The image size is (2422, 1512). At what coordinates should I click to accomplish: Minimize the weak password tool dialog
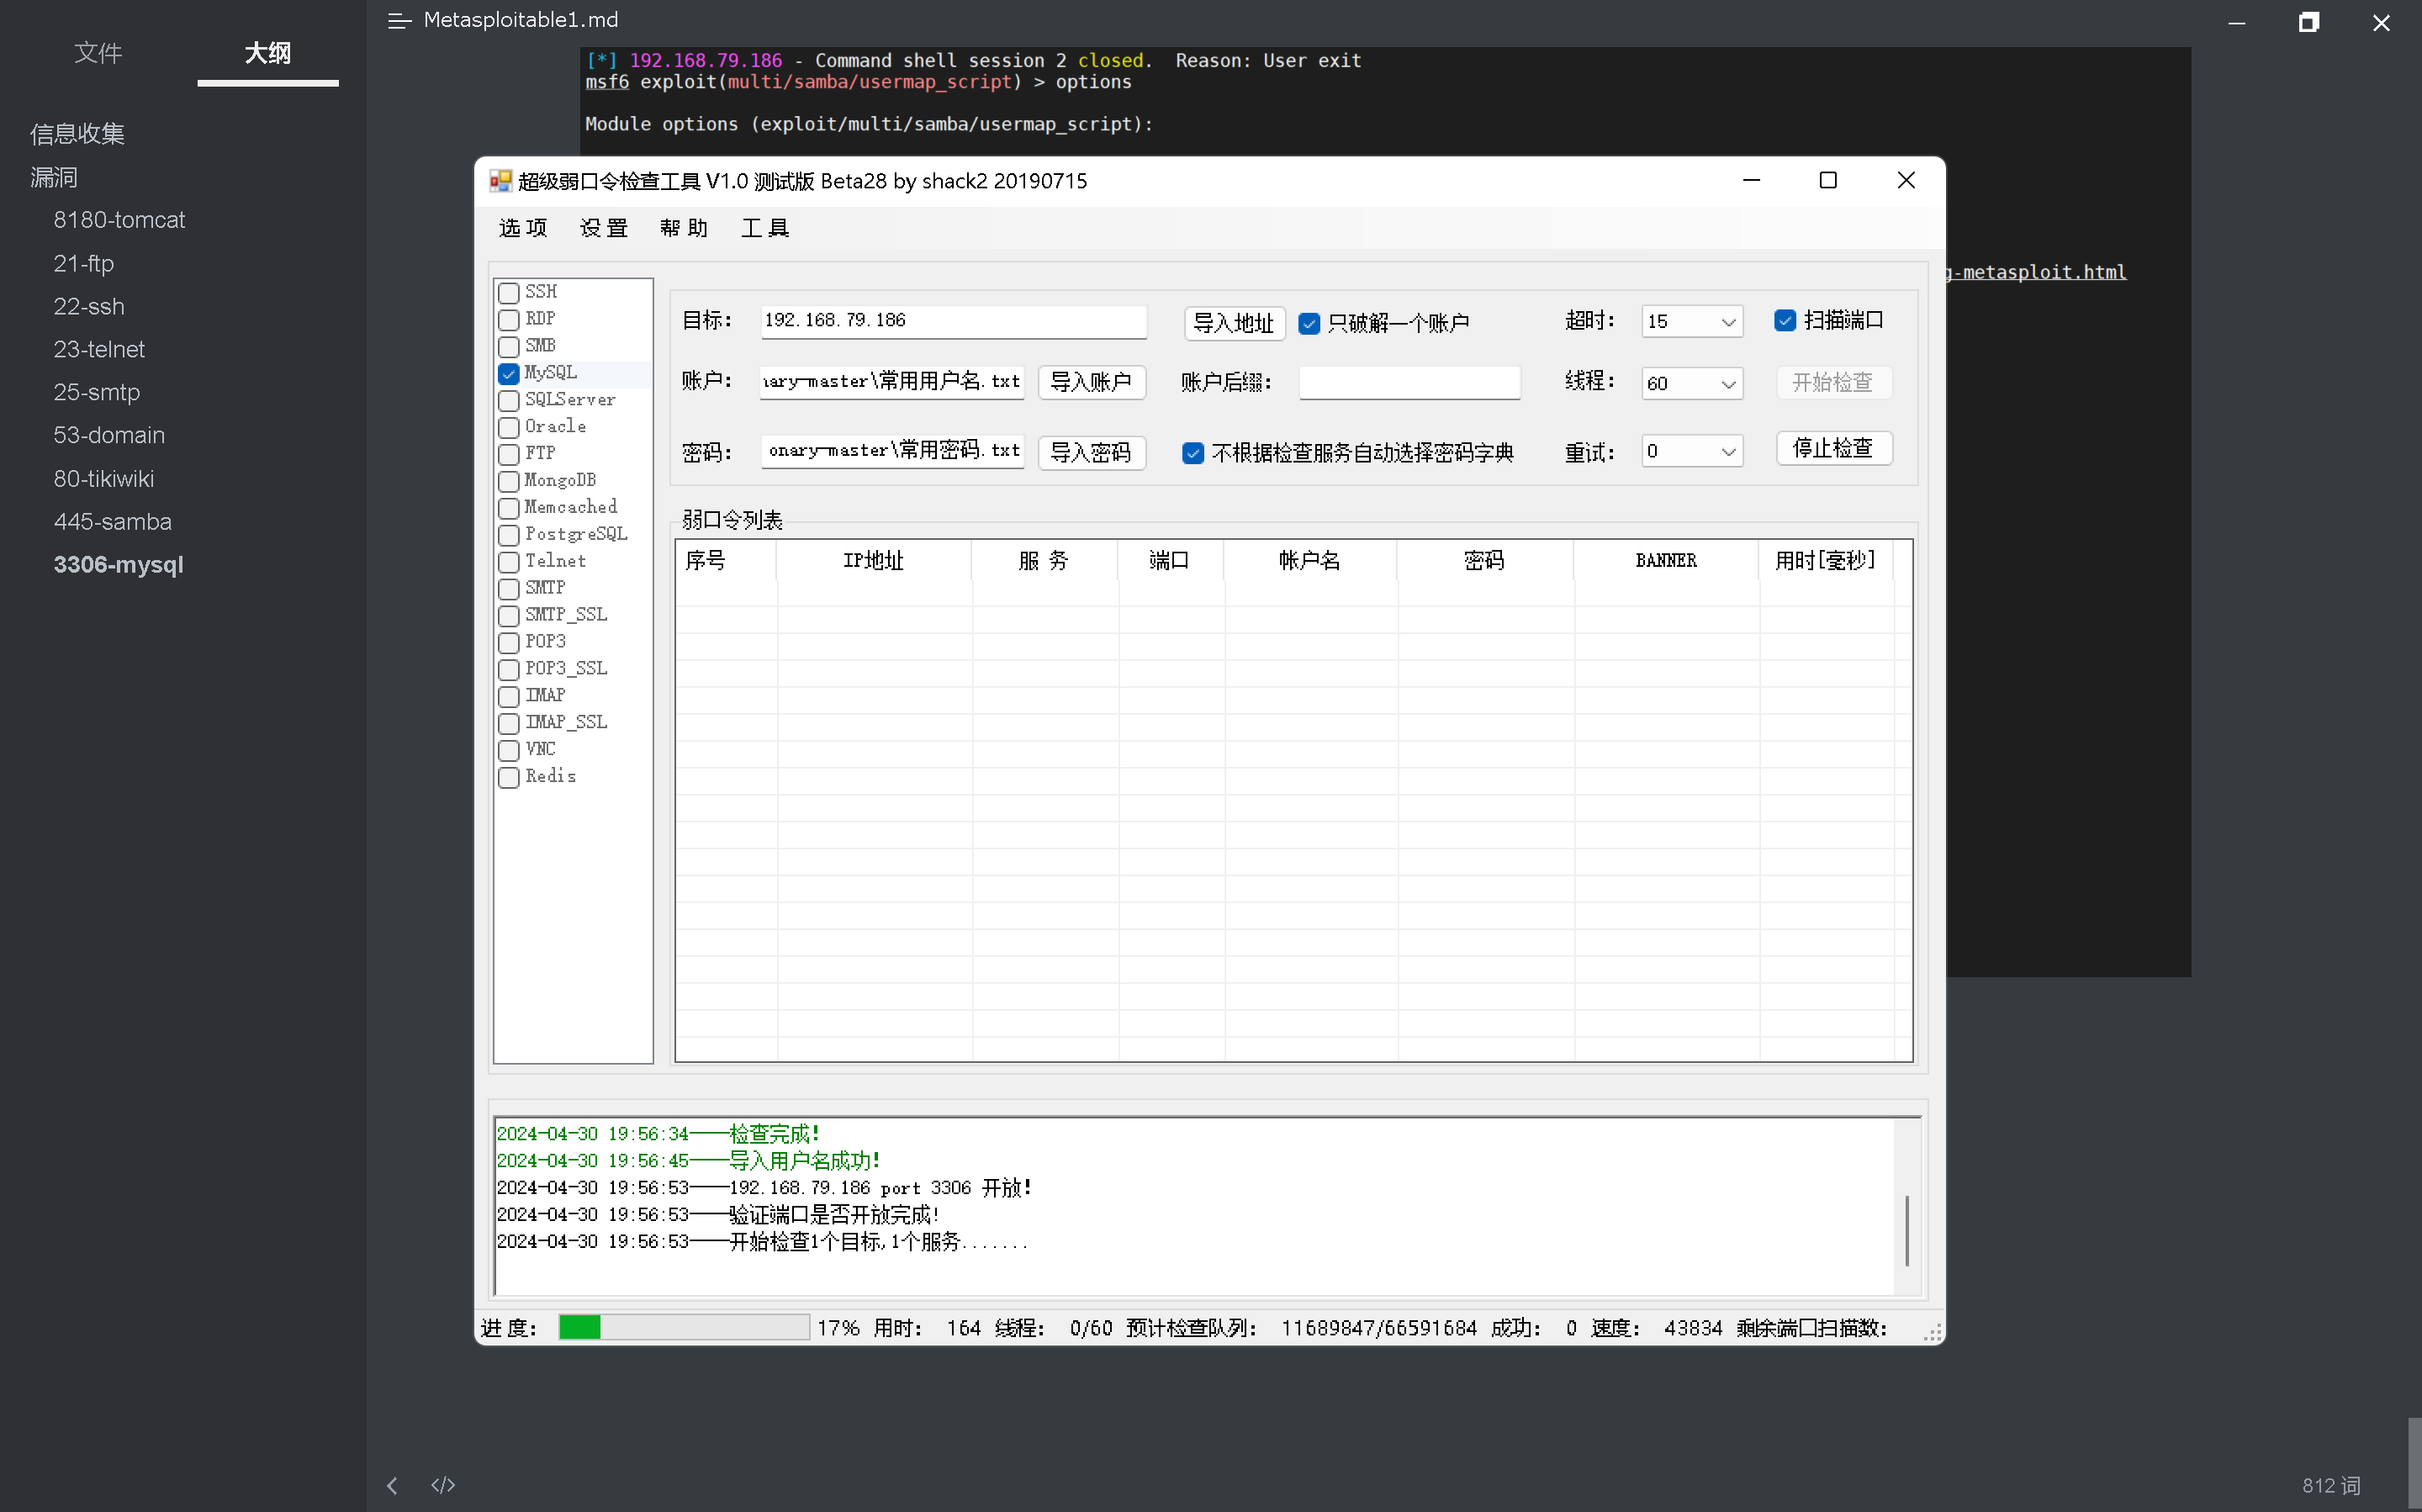click(x=1751, y=181)
